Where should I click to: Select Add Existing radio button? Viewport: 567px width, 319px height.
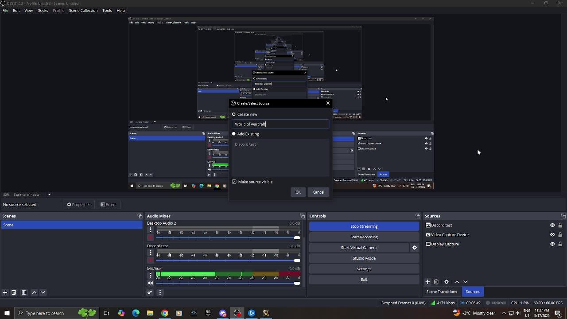(x=234, y=134)
